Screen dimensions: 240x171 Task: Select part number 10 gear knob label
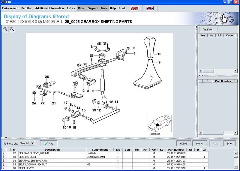[x=159, y=54]
